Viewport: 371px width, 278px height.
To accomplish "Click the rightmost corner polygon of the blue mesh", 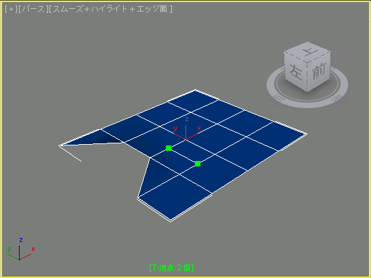I will pyautogui.click(x=277, y=136).
